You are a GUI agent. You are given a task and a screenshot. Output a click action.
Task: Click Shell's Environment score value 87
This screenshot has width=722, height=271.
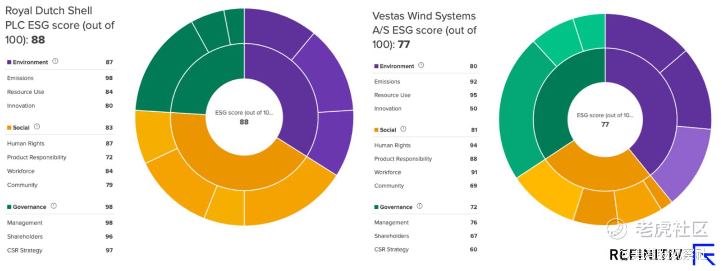click(x=109, y=62)
